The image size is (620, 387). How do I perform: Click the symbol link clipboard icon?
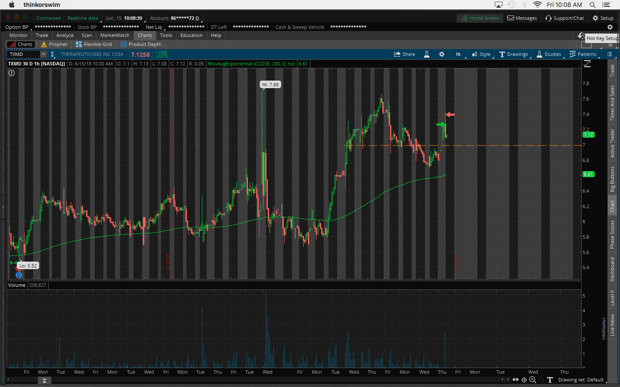[53, 54]
